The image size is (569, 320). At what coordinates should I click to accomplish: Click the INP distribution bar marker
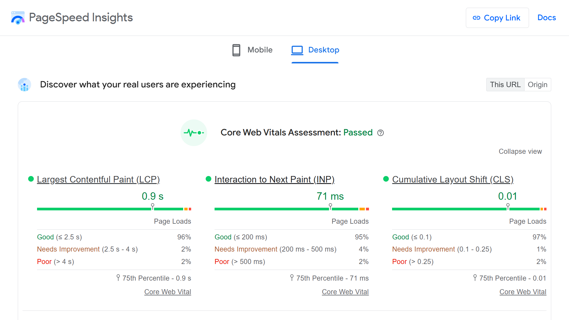tap(330, 207)
